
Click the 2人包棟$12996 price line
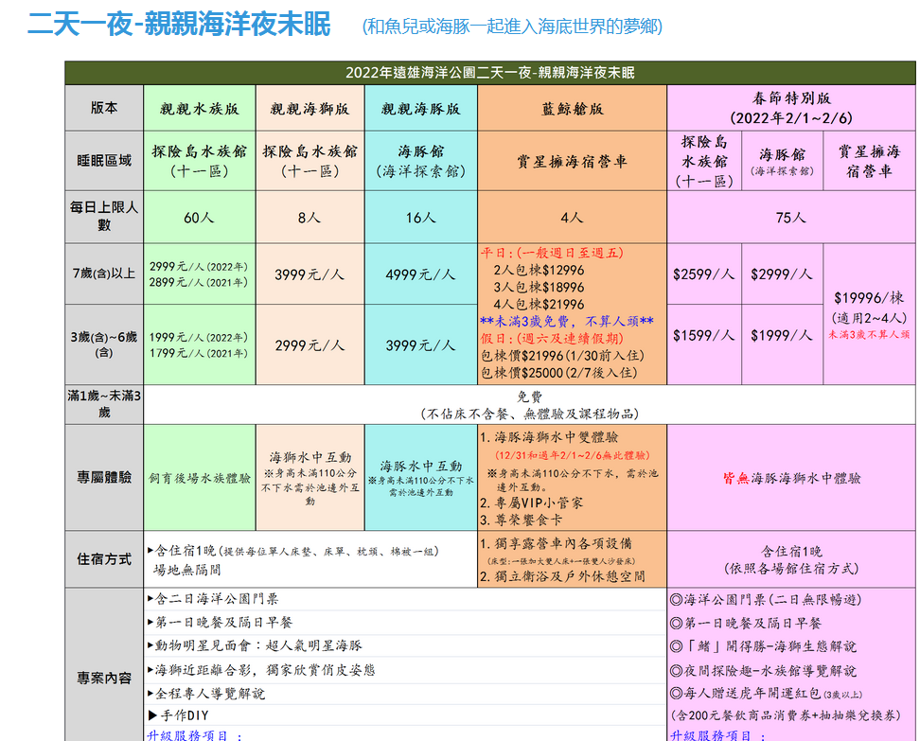[539, 270]
